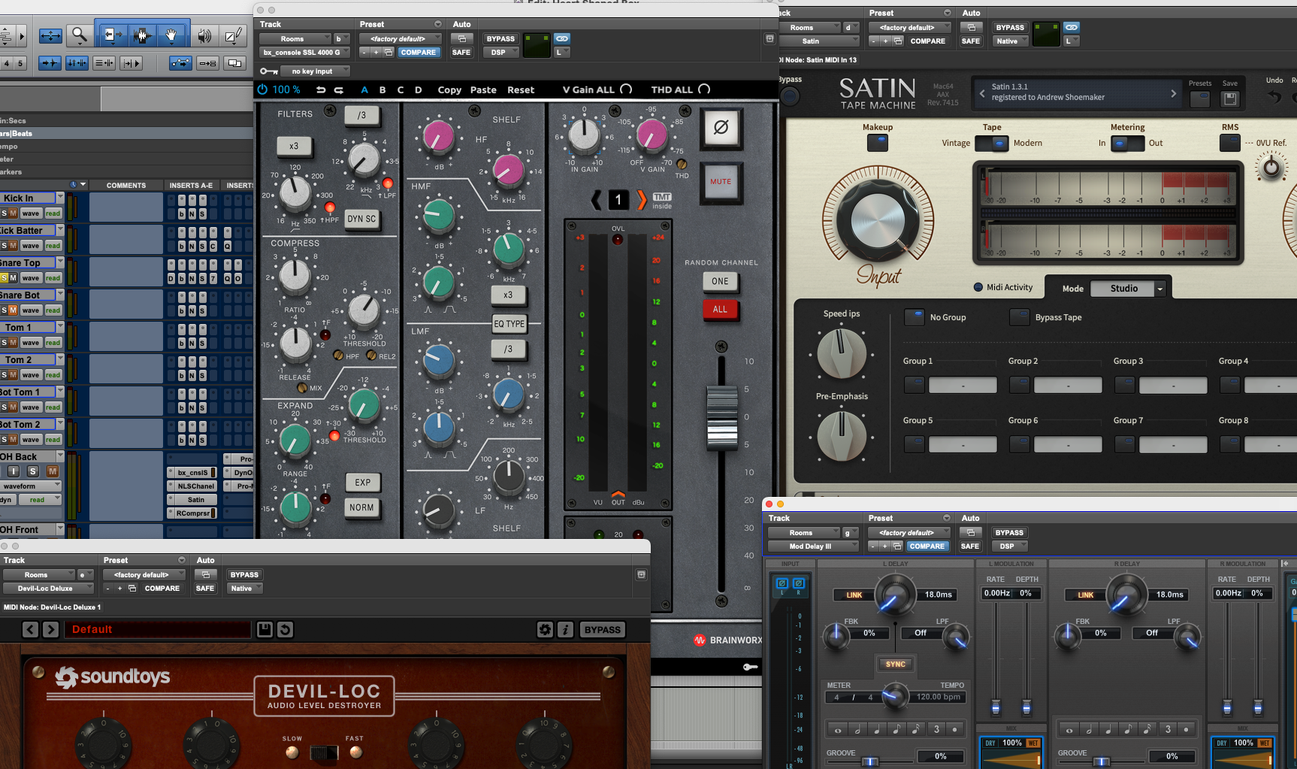This screenshot has height=769, width=1297.
Task: Click the left delay 18.0ms value field
Action: point(938,595)
